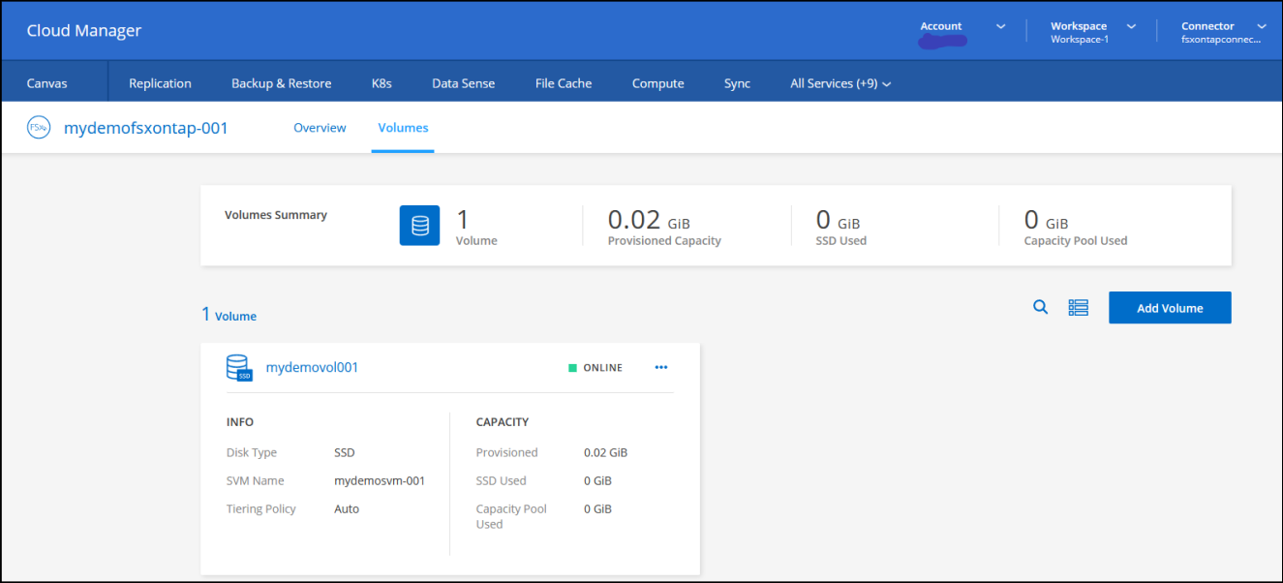This screenshot has width=1283, height=583.
Task: Click the ONLINE status indicator for mydemovol001
Action: [595, 367]
